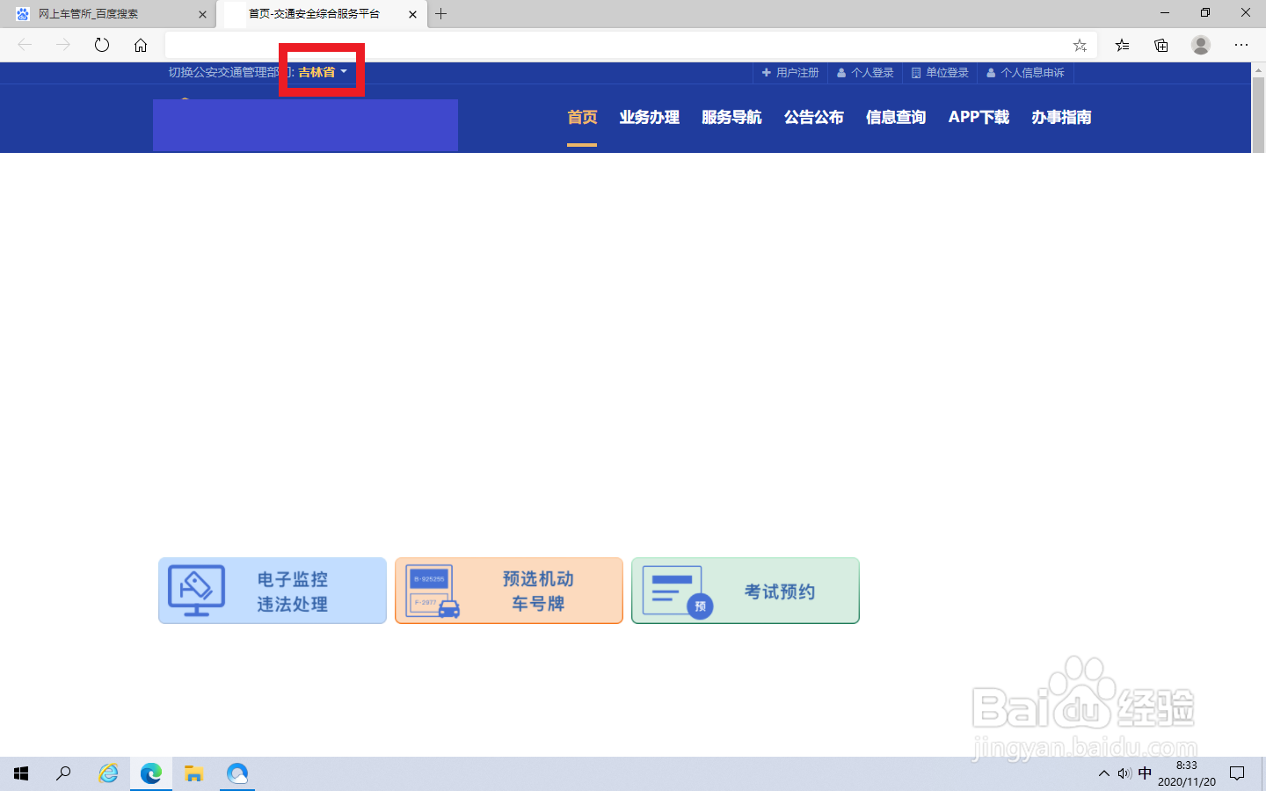Go to browser home page
1266x791 pixels.
coord(141,45)
